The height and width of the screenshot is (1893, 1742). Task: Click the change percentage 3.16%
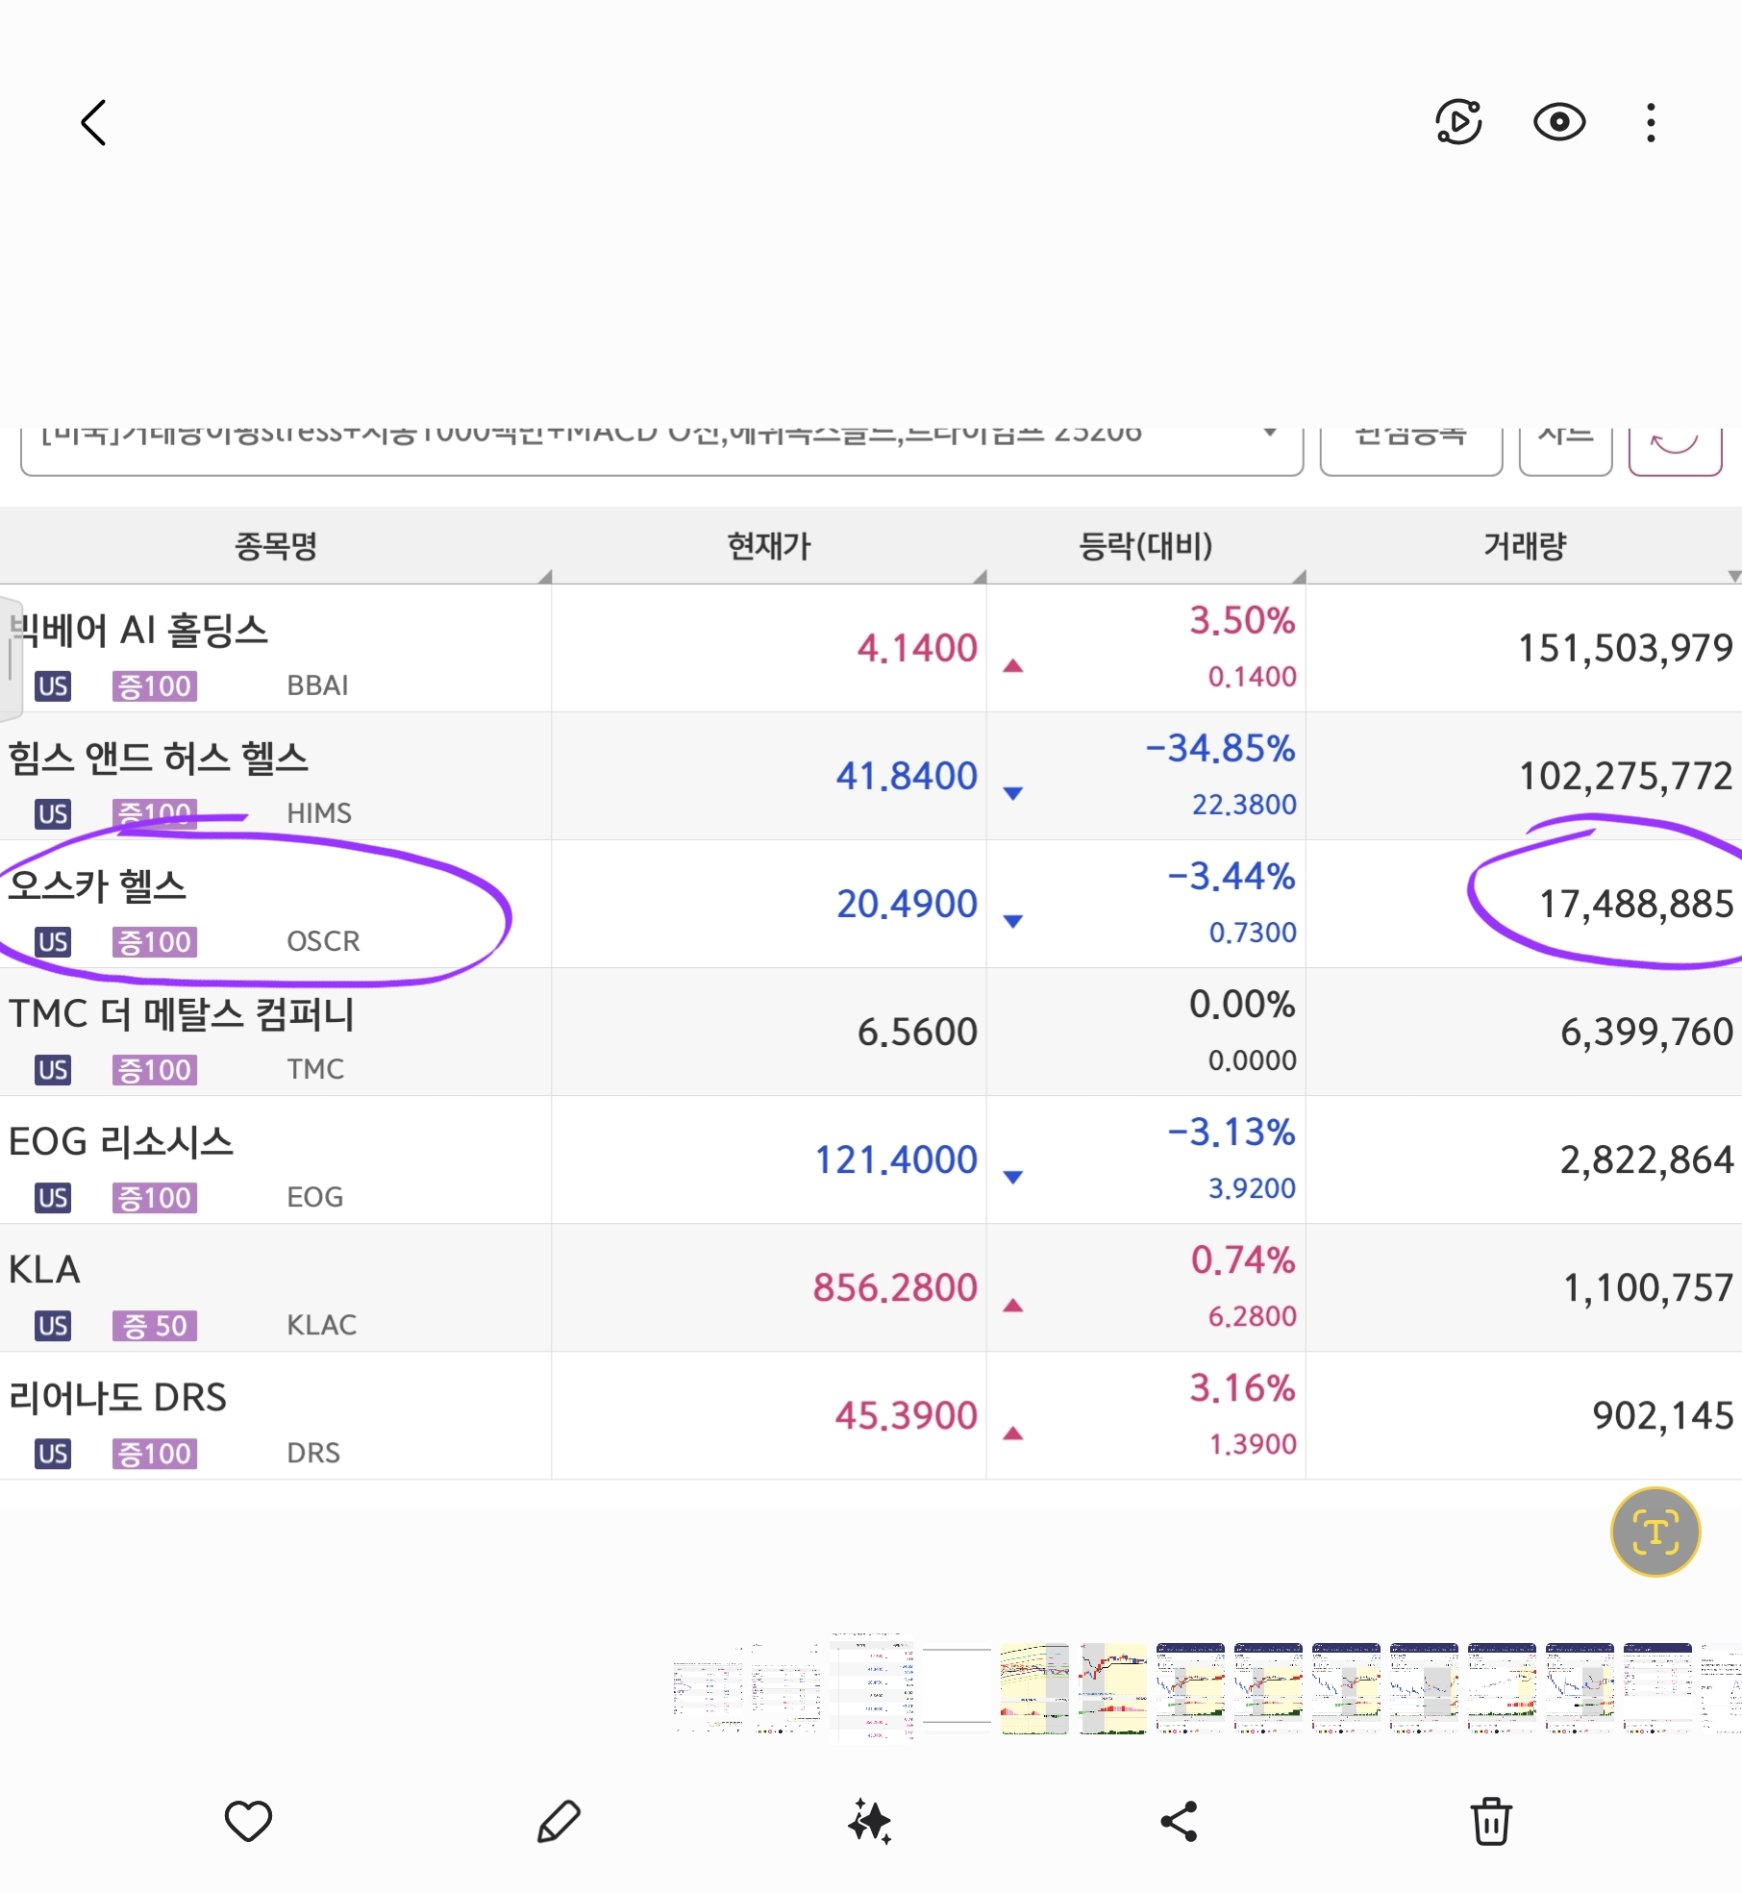pos(1242,1388)
